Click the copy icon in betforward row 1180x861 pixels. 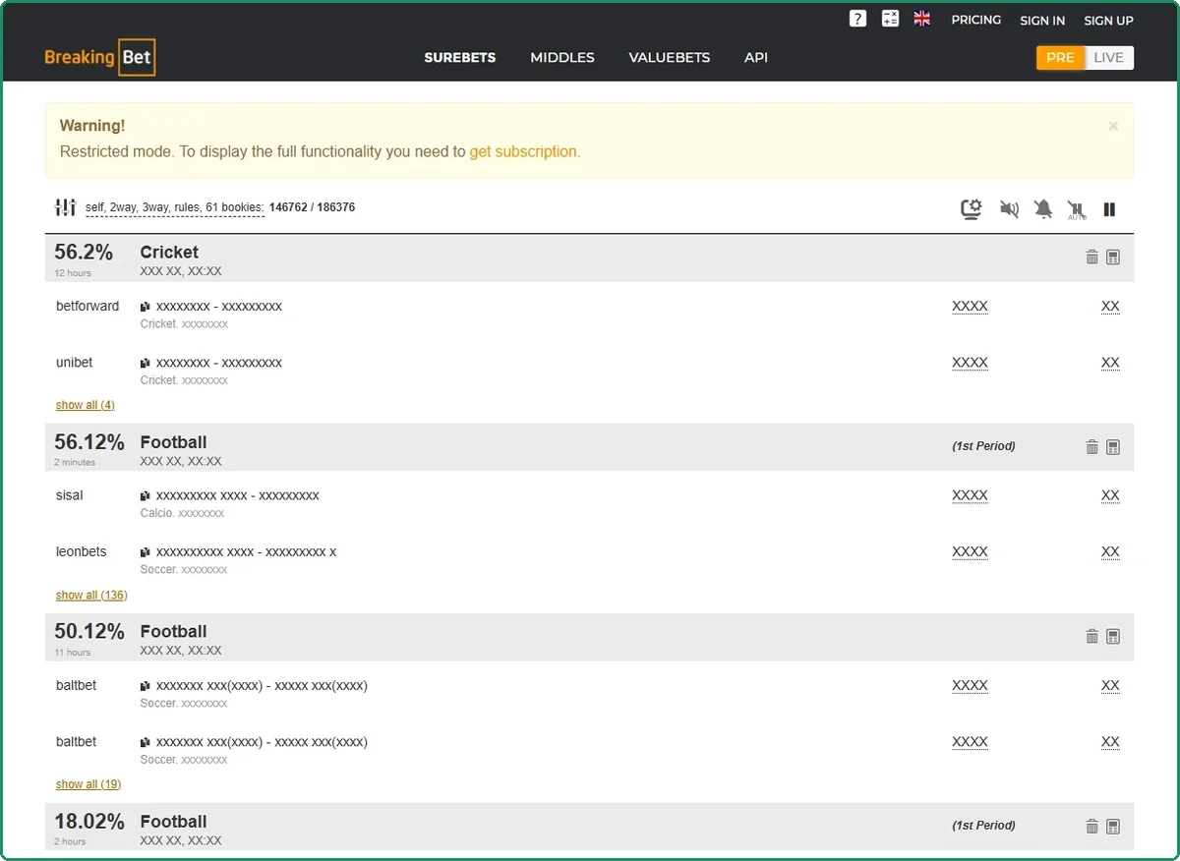146,307
